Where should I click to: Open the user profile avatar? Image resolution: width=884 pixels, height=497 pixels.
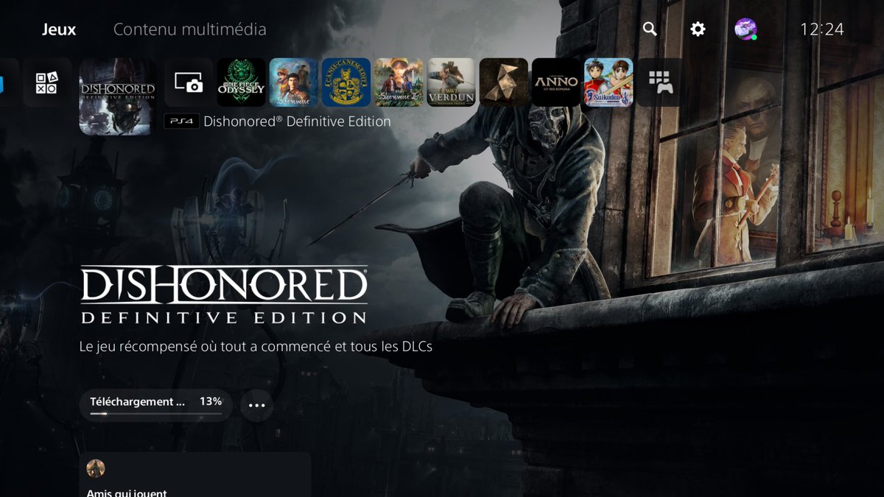[746, 29]
